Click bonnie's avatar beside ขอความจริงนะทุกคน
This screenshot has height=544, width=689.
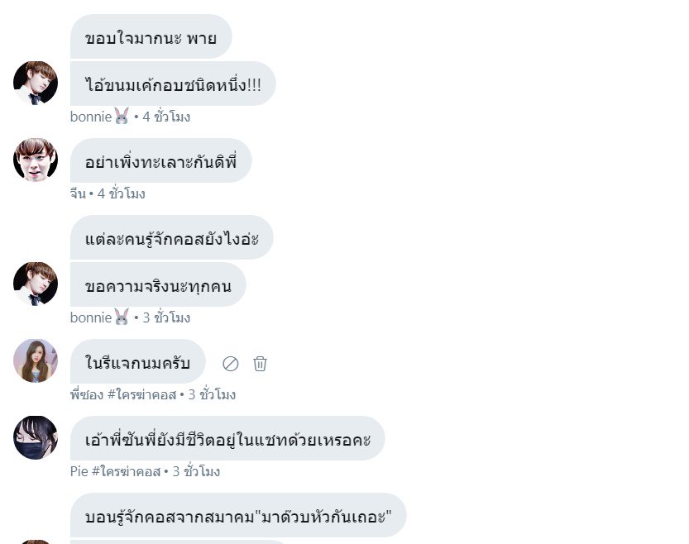(x=36, y=284)
